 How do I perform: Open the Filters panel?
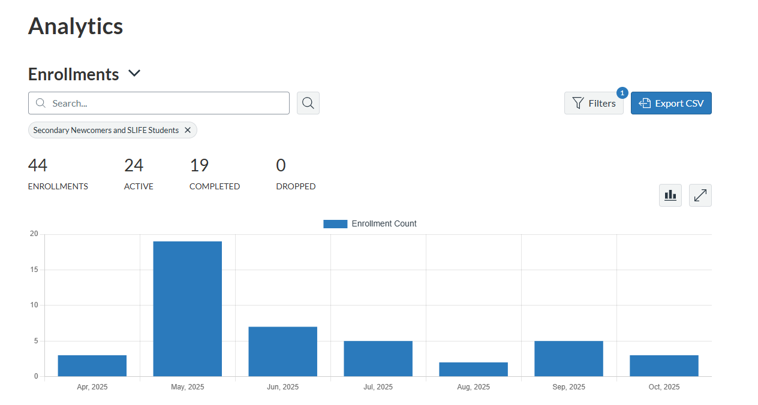pyautogui.click(x=594, y=102)
